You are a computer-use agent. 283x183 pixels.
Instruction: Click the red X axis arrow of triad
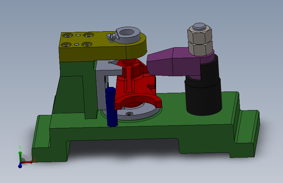click(27, 162)
